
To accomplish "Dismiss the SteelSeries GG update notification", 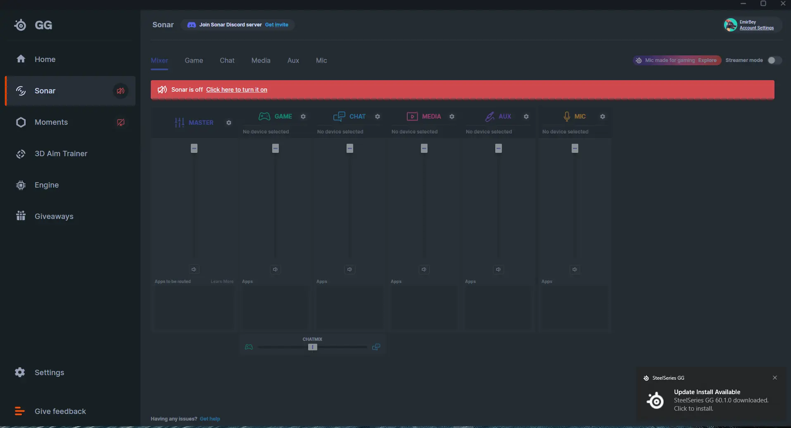I will 775,378.
